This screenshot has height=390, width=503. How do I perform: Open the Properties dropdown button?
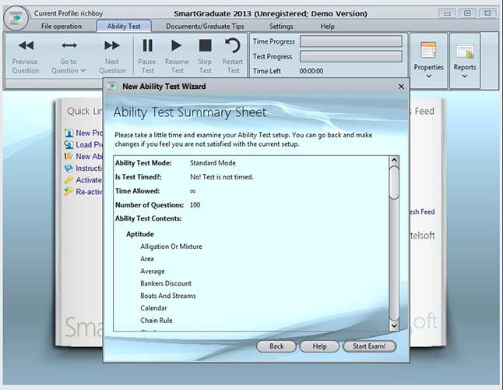point(428,60)
